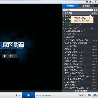98x98 pixels.
Task: Start playback with the big play button
Action: (x=28, y=95)
